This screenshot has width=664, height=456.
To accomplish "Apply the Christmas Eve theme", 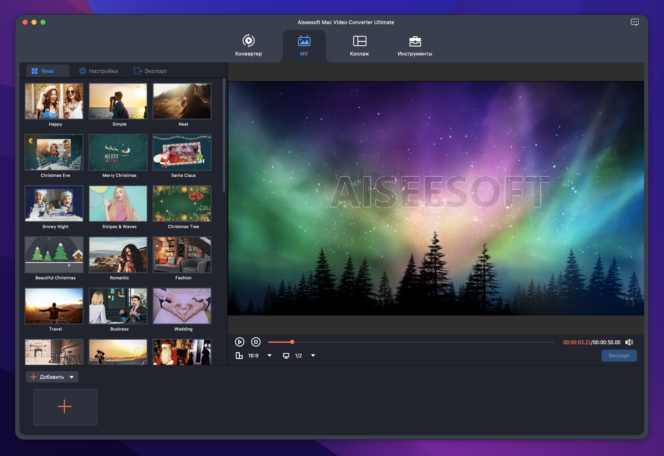I will click(x=54, y=152).
